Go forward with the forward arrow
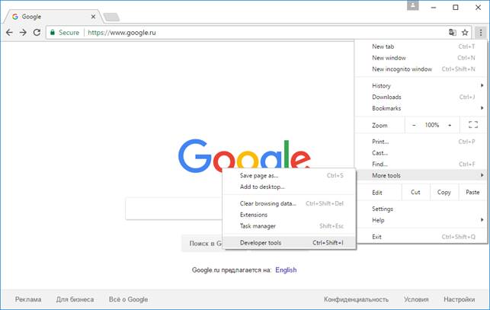Screen dimensions: 490x310 click(23, 33)
